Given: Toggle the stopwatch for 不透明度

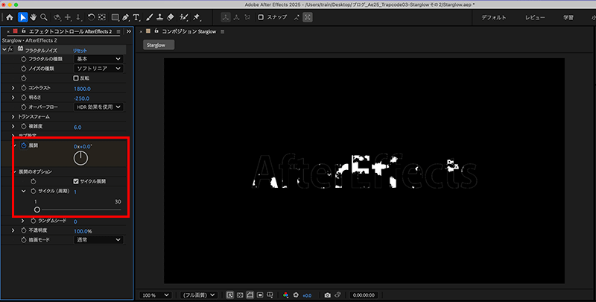Looking at the screenshot, I should click(x=24, y=230).
